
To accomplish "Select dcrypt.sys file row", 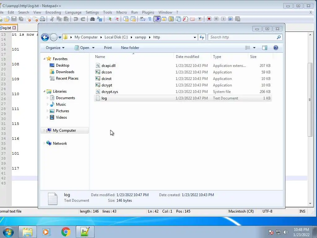I will [183, 92].
